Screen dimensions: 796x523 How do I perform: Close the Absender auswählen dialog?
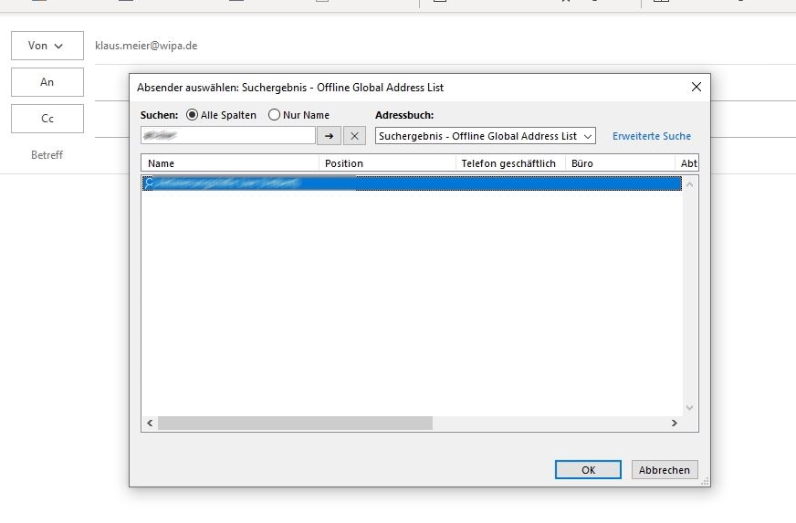pos(696,88)
